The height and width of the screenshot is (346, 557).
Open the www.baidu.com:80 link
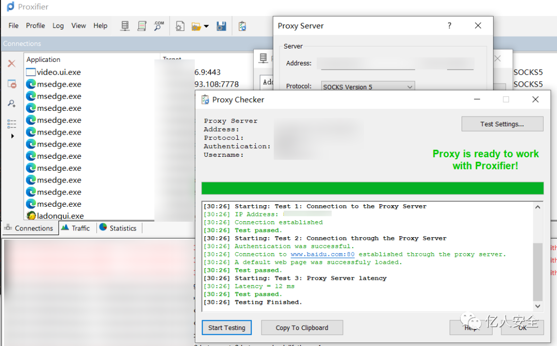tap(322, 254)
